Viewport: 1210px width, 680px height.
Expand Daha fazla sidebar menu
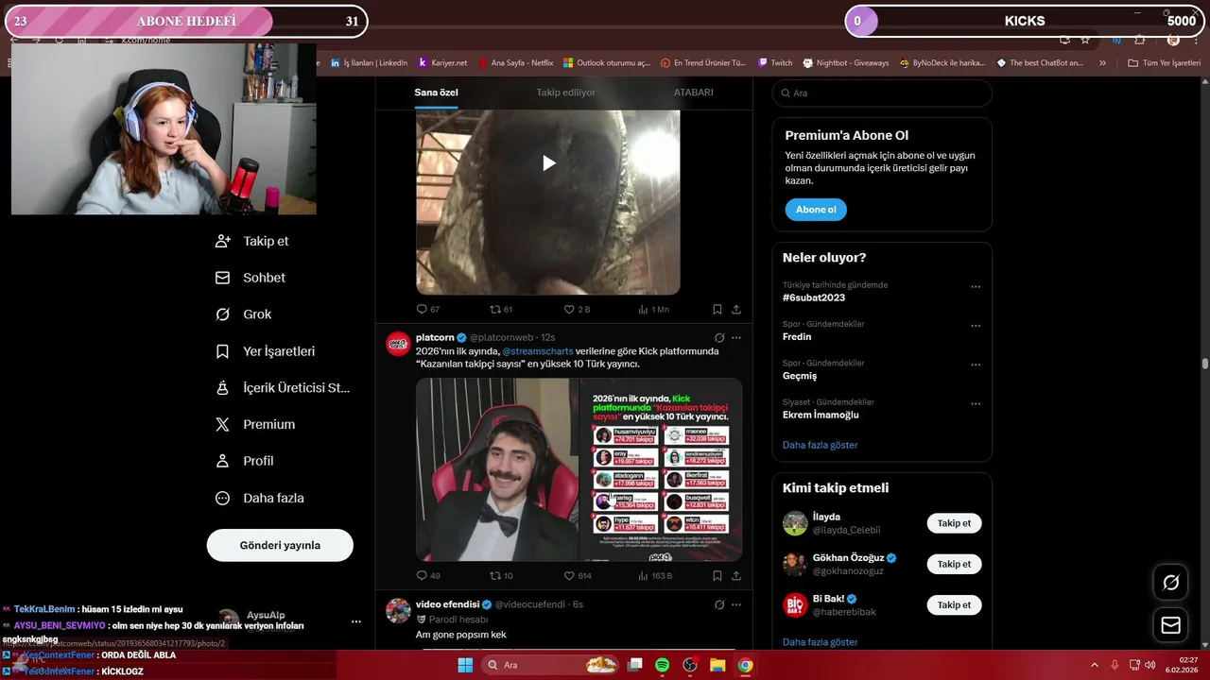pyautogui.click(x=260, y=498)
